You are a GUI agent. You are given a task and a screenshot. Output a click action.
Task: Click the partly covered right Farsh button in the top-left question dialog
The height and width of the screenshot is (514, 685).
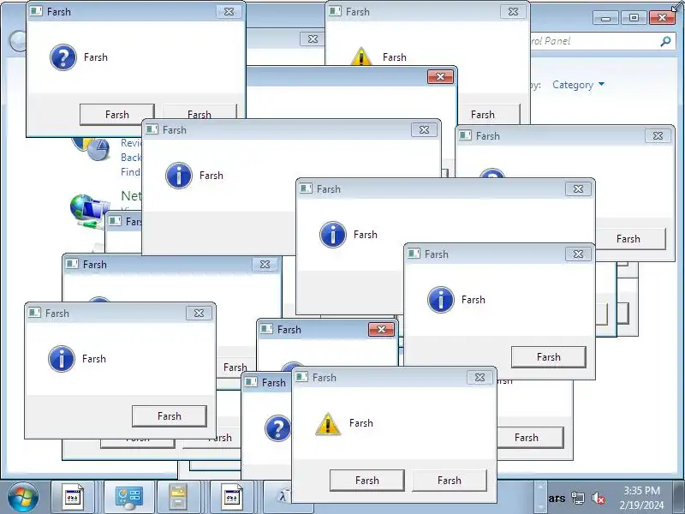click(x=200, y=111)
